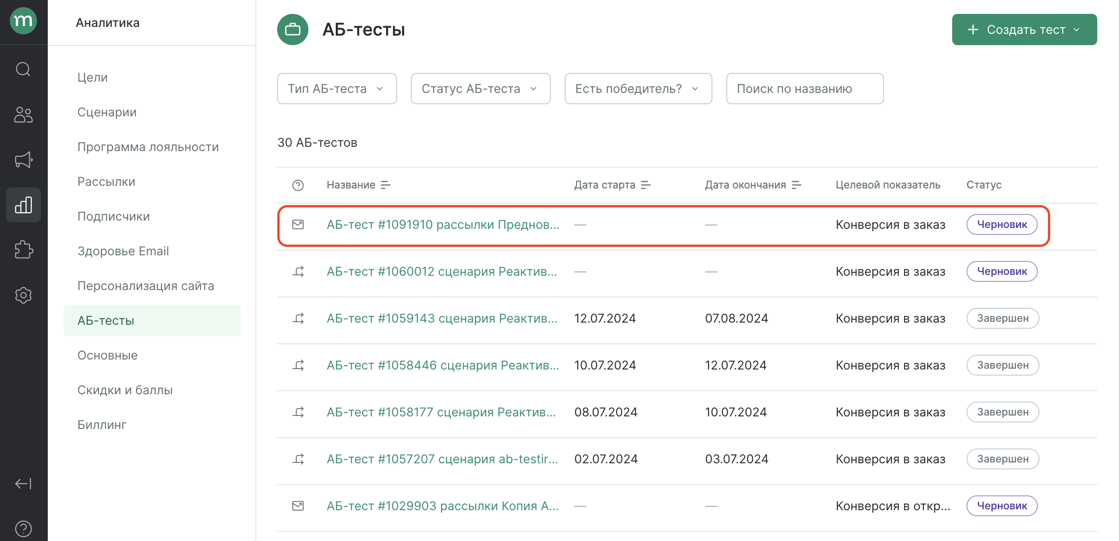Click the scenario icon of test #1057207

coord(298,459)
